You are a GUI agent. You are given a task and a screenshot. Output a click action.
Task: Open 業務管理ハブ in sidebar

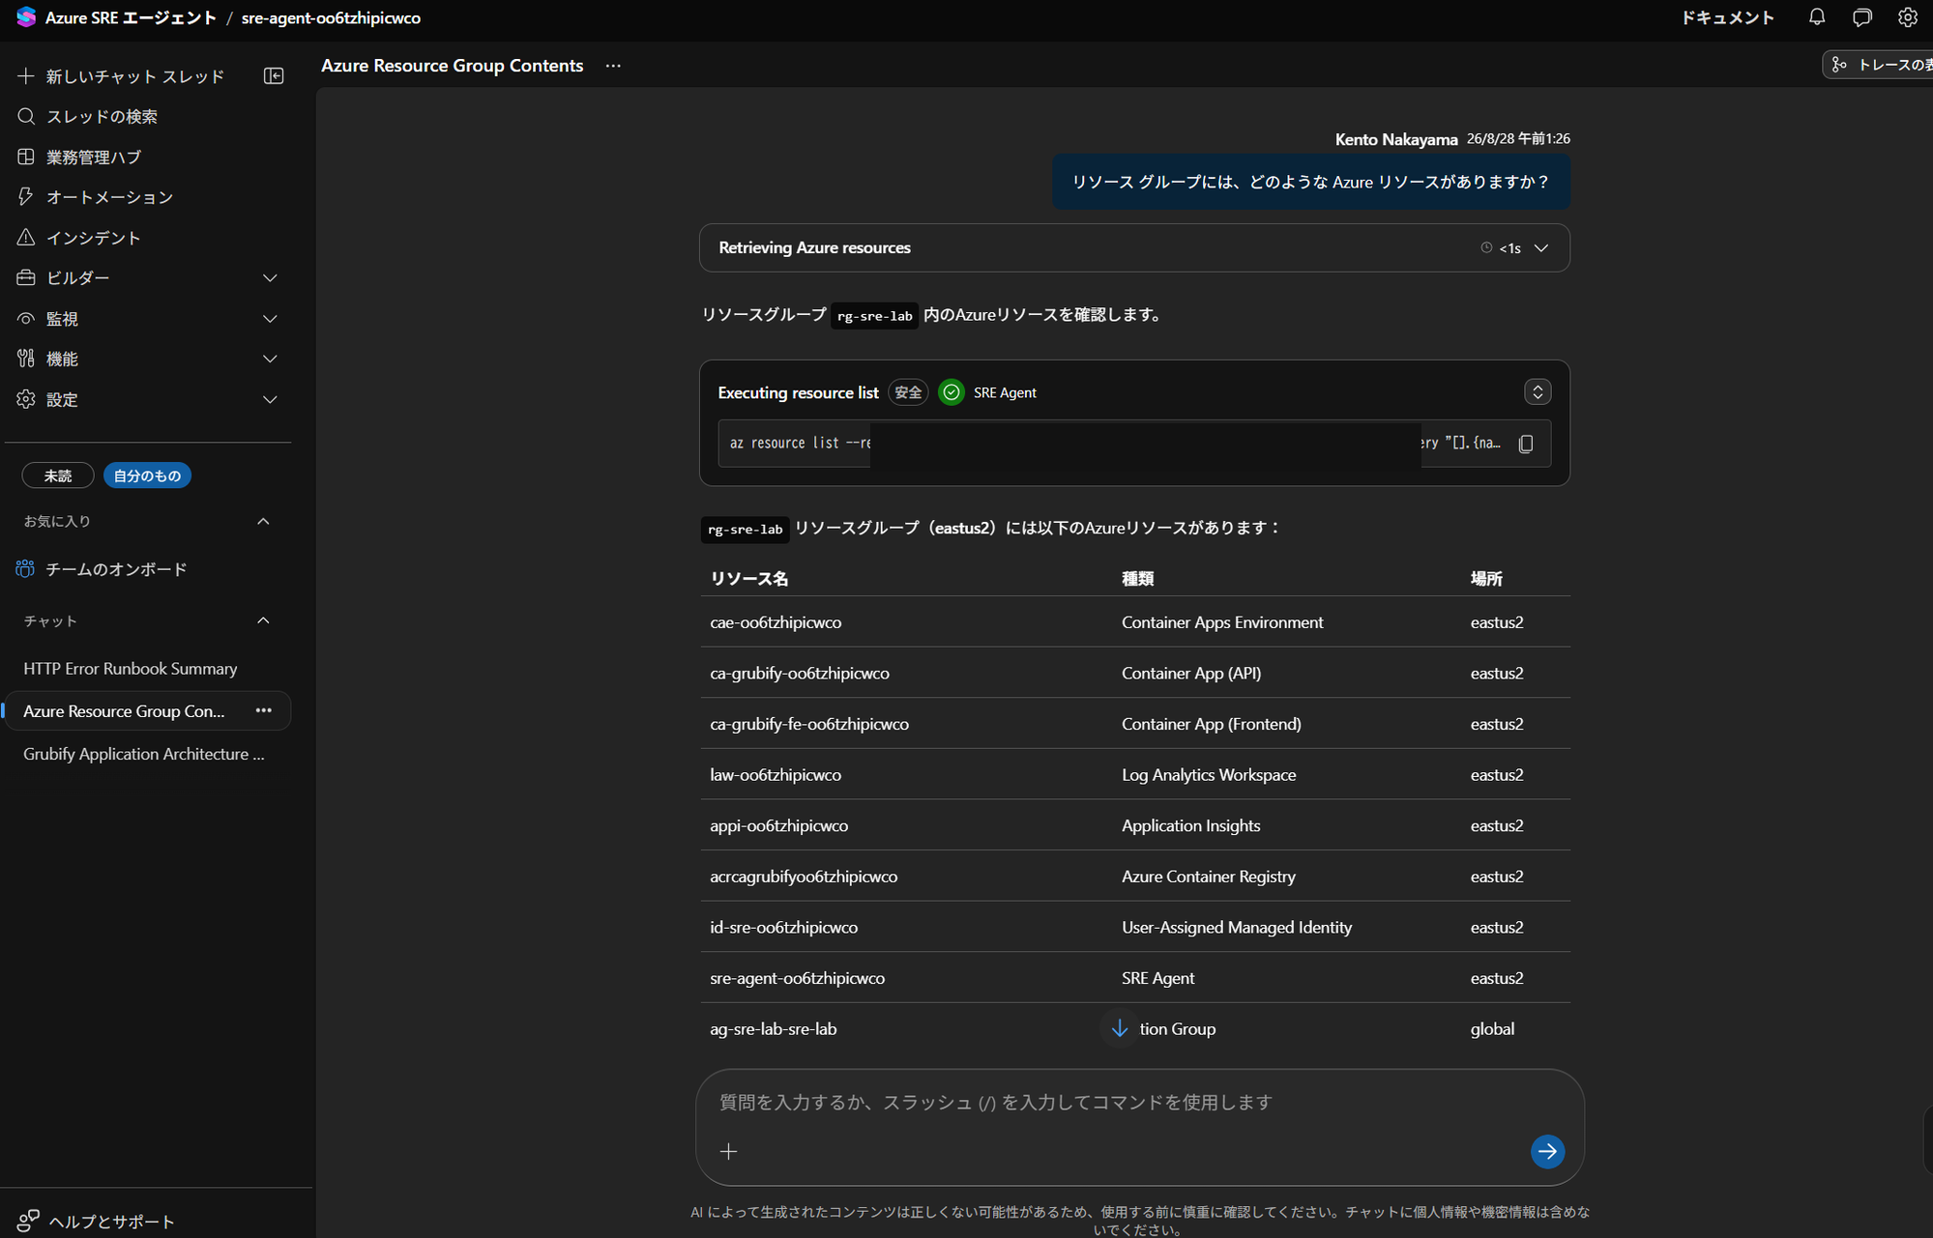pos(79,157)
